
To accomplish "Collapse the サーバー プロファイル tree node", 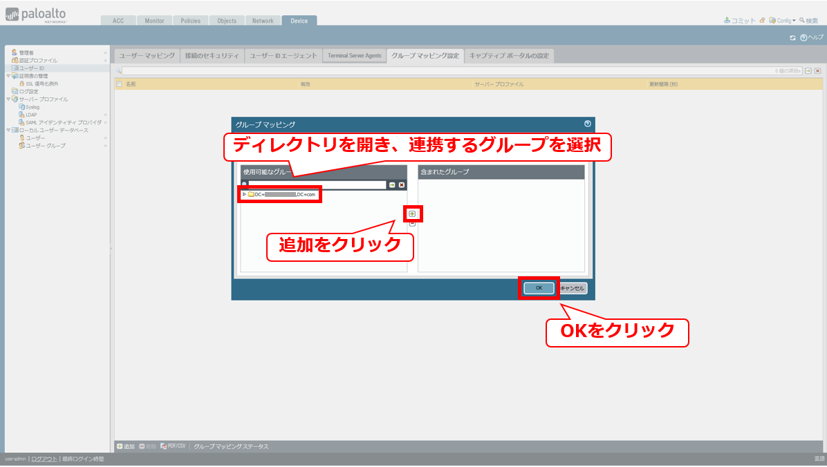I will pyautogui.click(x=8, y=99).
